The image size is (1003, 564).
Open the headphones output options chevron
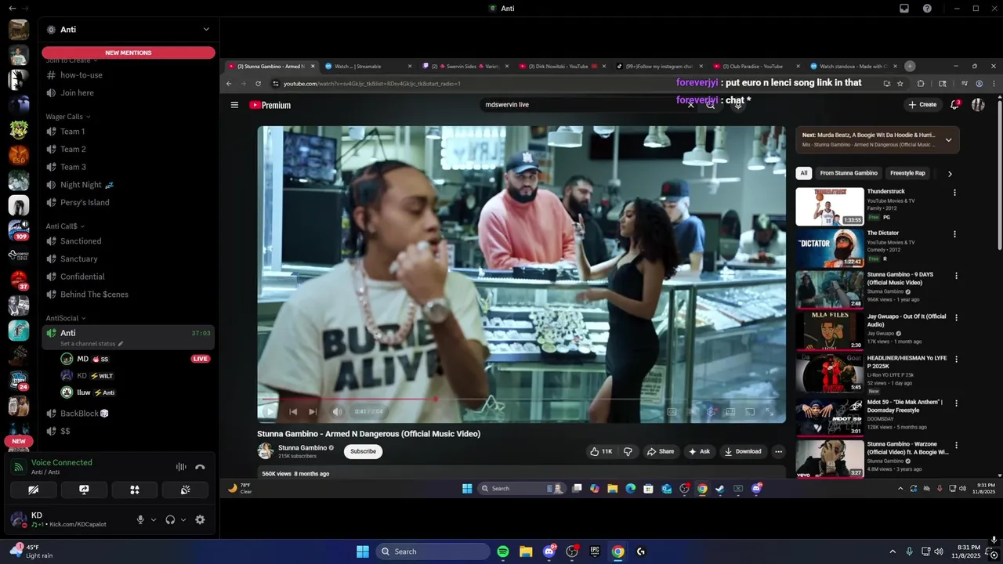pos(183,519)
